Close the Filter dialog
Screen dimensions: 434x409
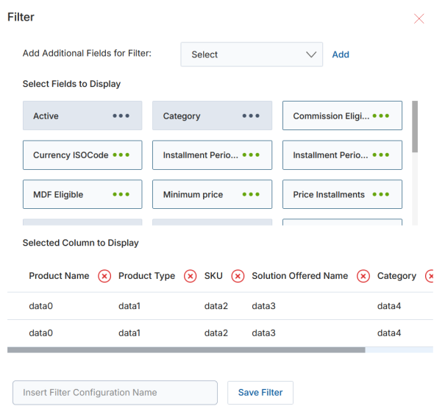(419, 19)
